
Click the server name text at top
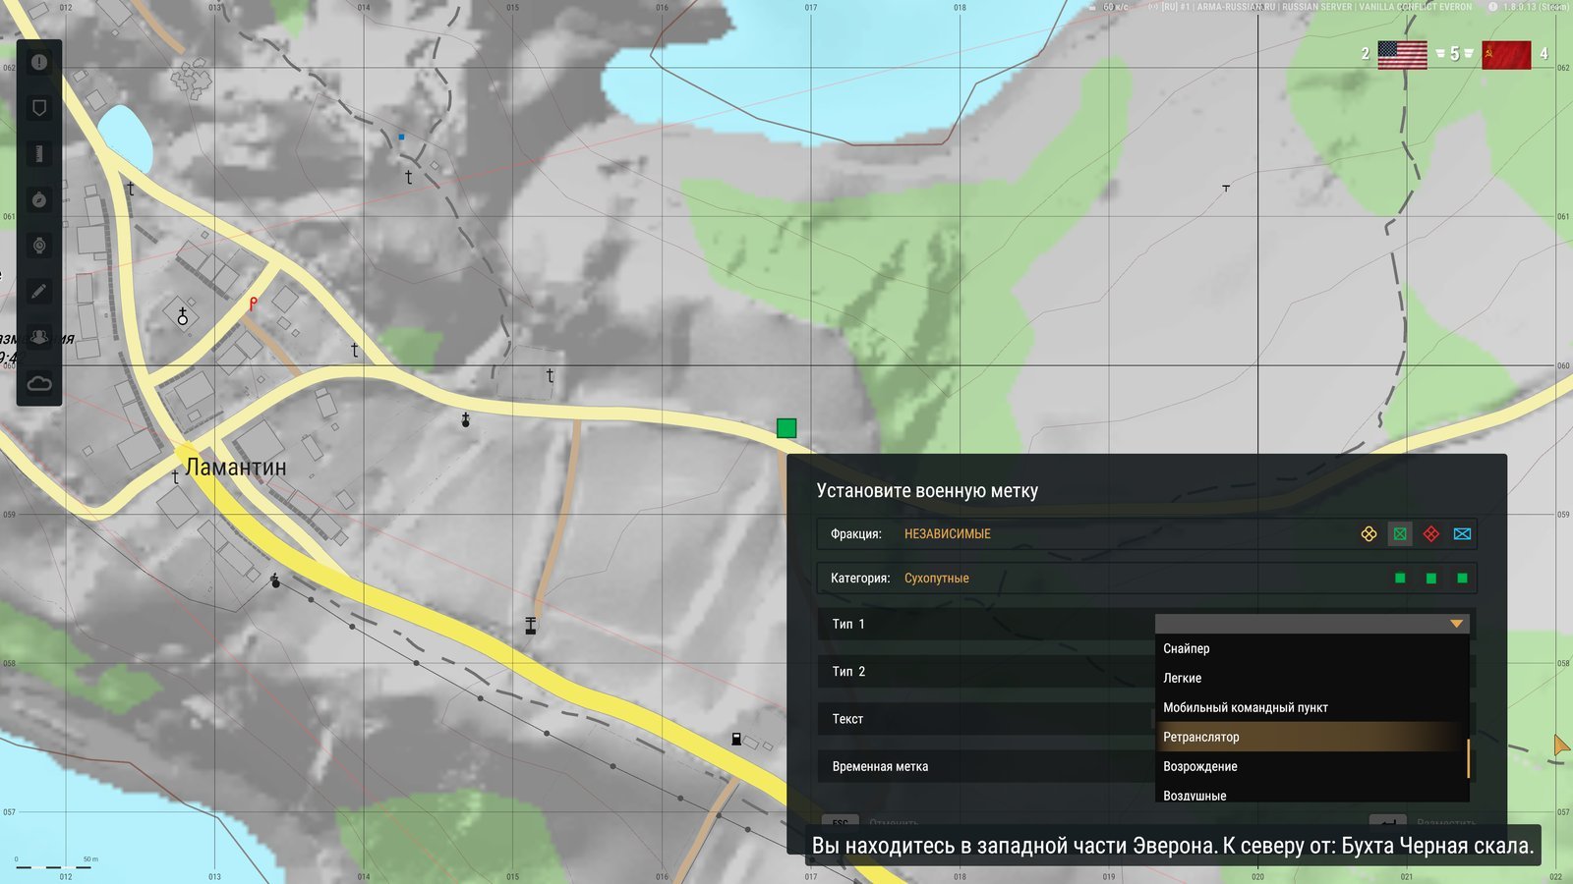point(1317,7)
